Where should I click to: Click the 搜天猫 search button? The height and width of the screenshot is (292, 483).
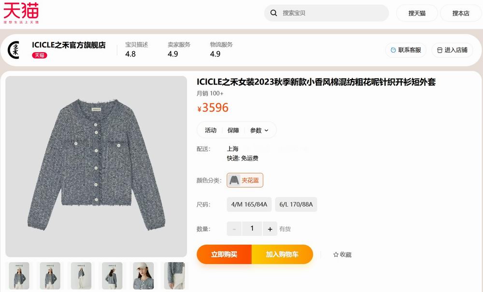click(417, 13)
